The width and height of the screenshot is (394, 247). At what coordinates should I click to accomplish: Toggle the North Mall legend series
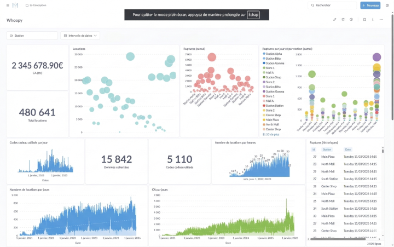(274, 124)
